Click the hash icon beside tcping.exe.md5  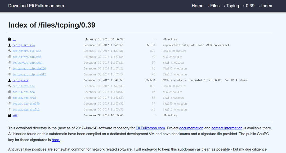click(10, 92)
